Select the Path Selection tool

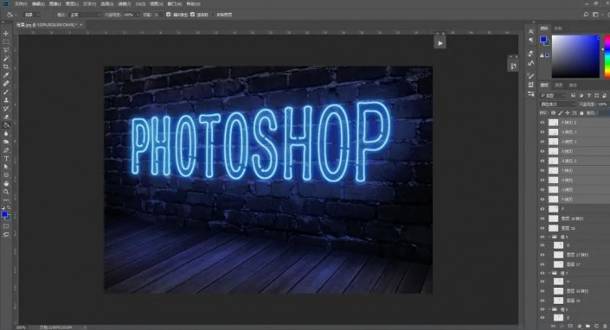click(x=6, y=167)
